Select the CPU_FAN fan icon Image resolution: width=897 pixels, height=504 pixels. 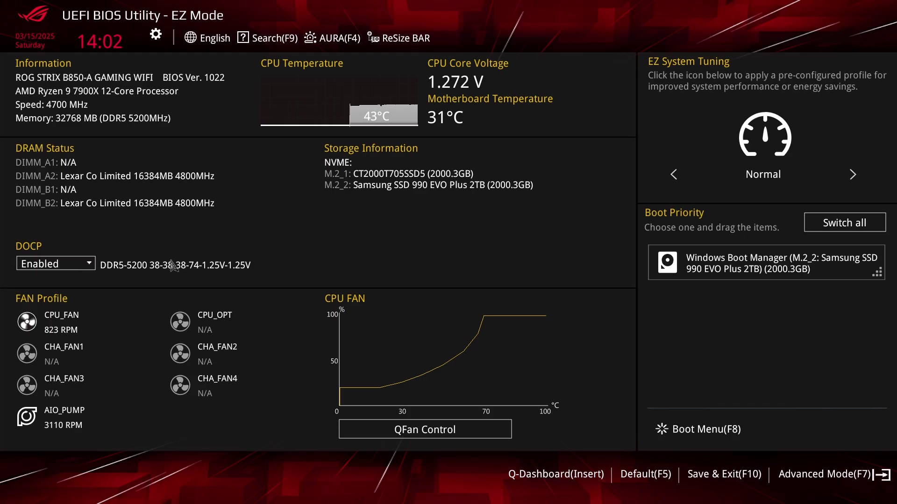27,322
